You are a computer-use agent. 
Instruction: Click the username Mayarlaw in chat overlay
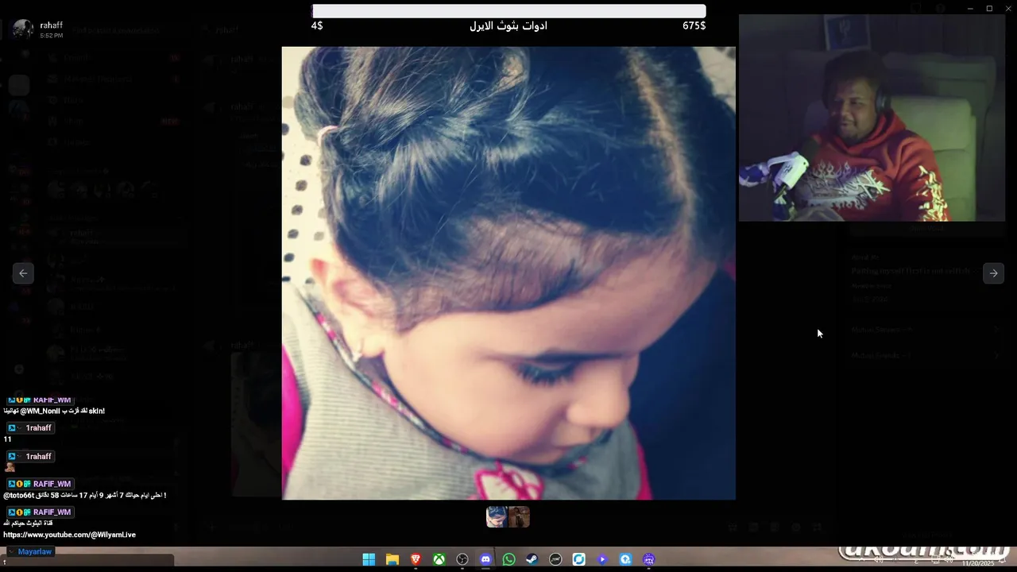35,551
